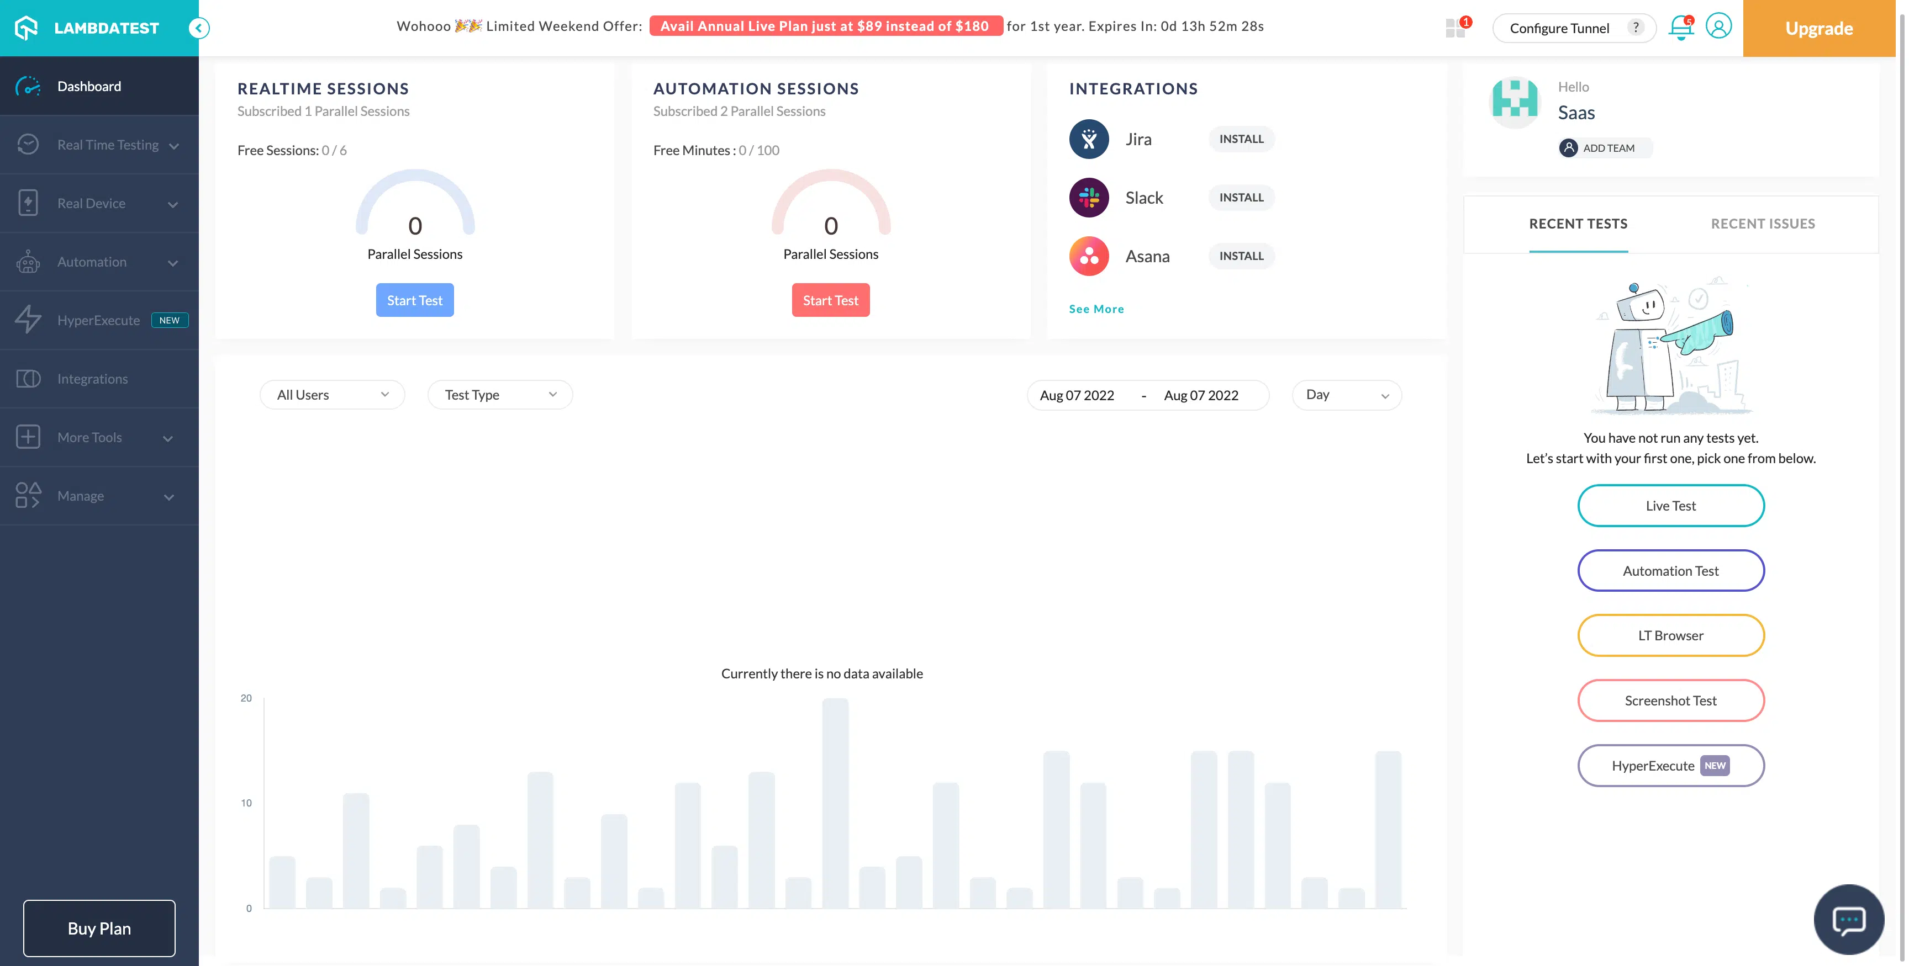This screenshot has width=1909, height=966.
Task: Open HyperExecute from the sidebar
Action: 99,320
